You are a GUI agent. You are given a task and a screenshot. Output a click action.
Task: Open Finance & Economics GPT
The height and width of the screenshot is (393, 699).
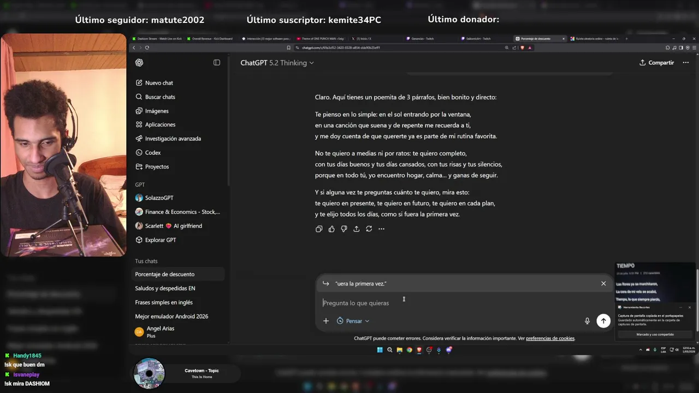[x=178, y=212]
